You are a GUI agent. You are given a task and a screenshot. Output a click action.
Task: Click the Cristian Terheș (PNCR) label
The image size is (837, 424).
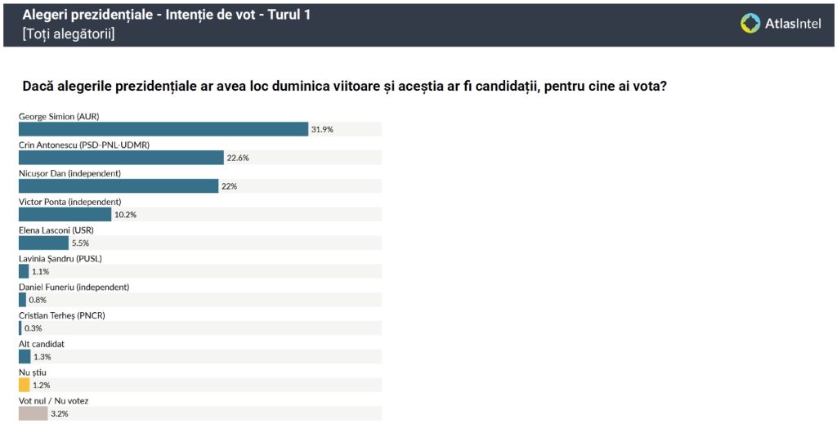tap(62, 315)
